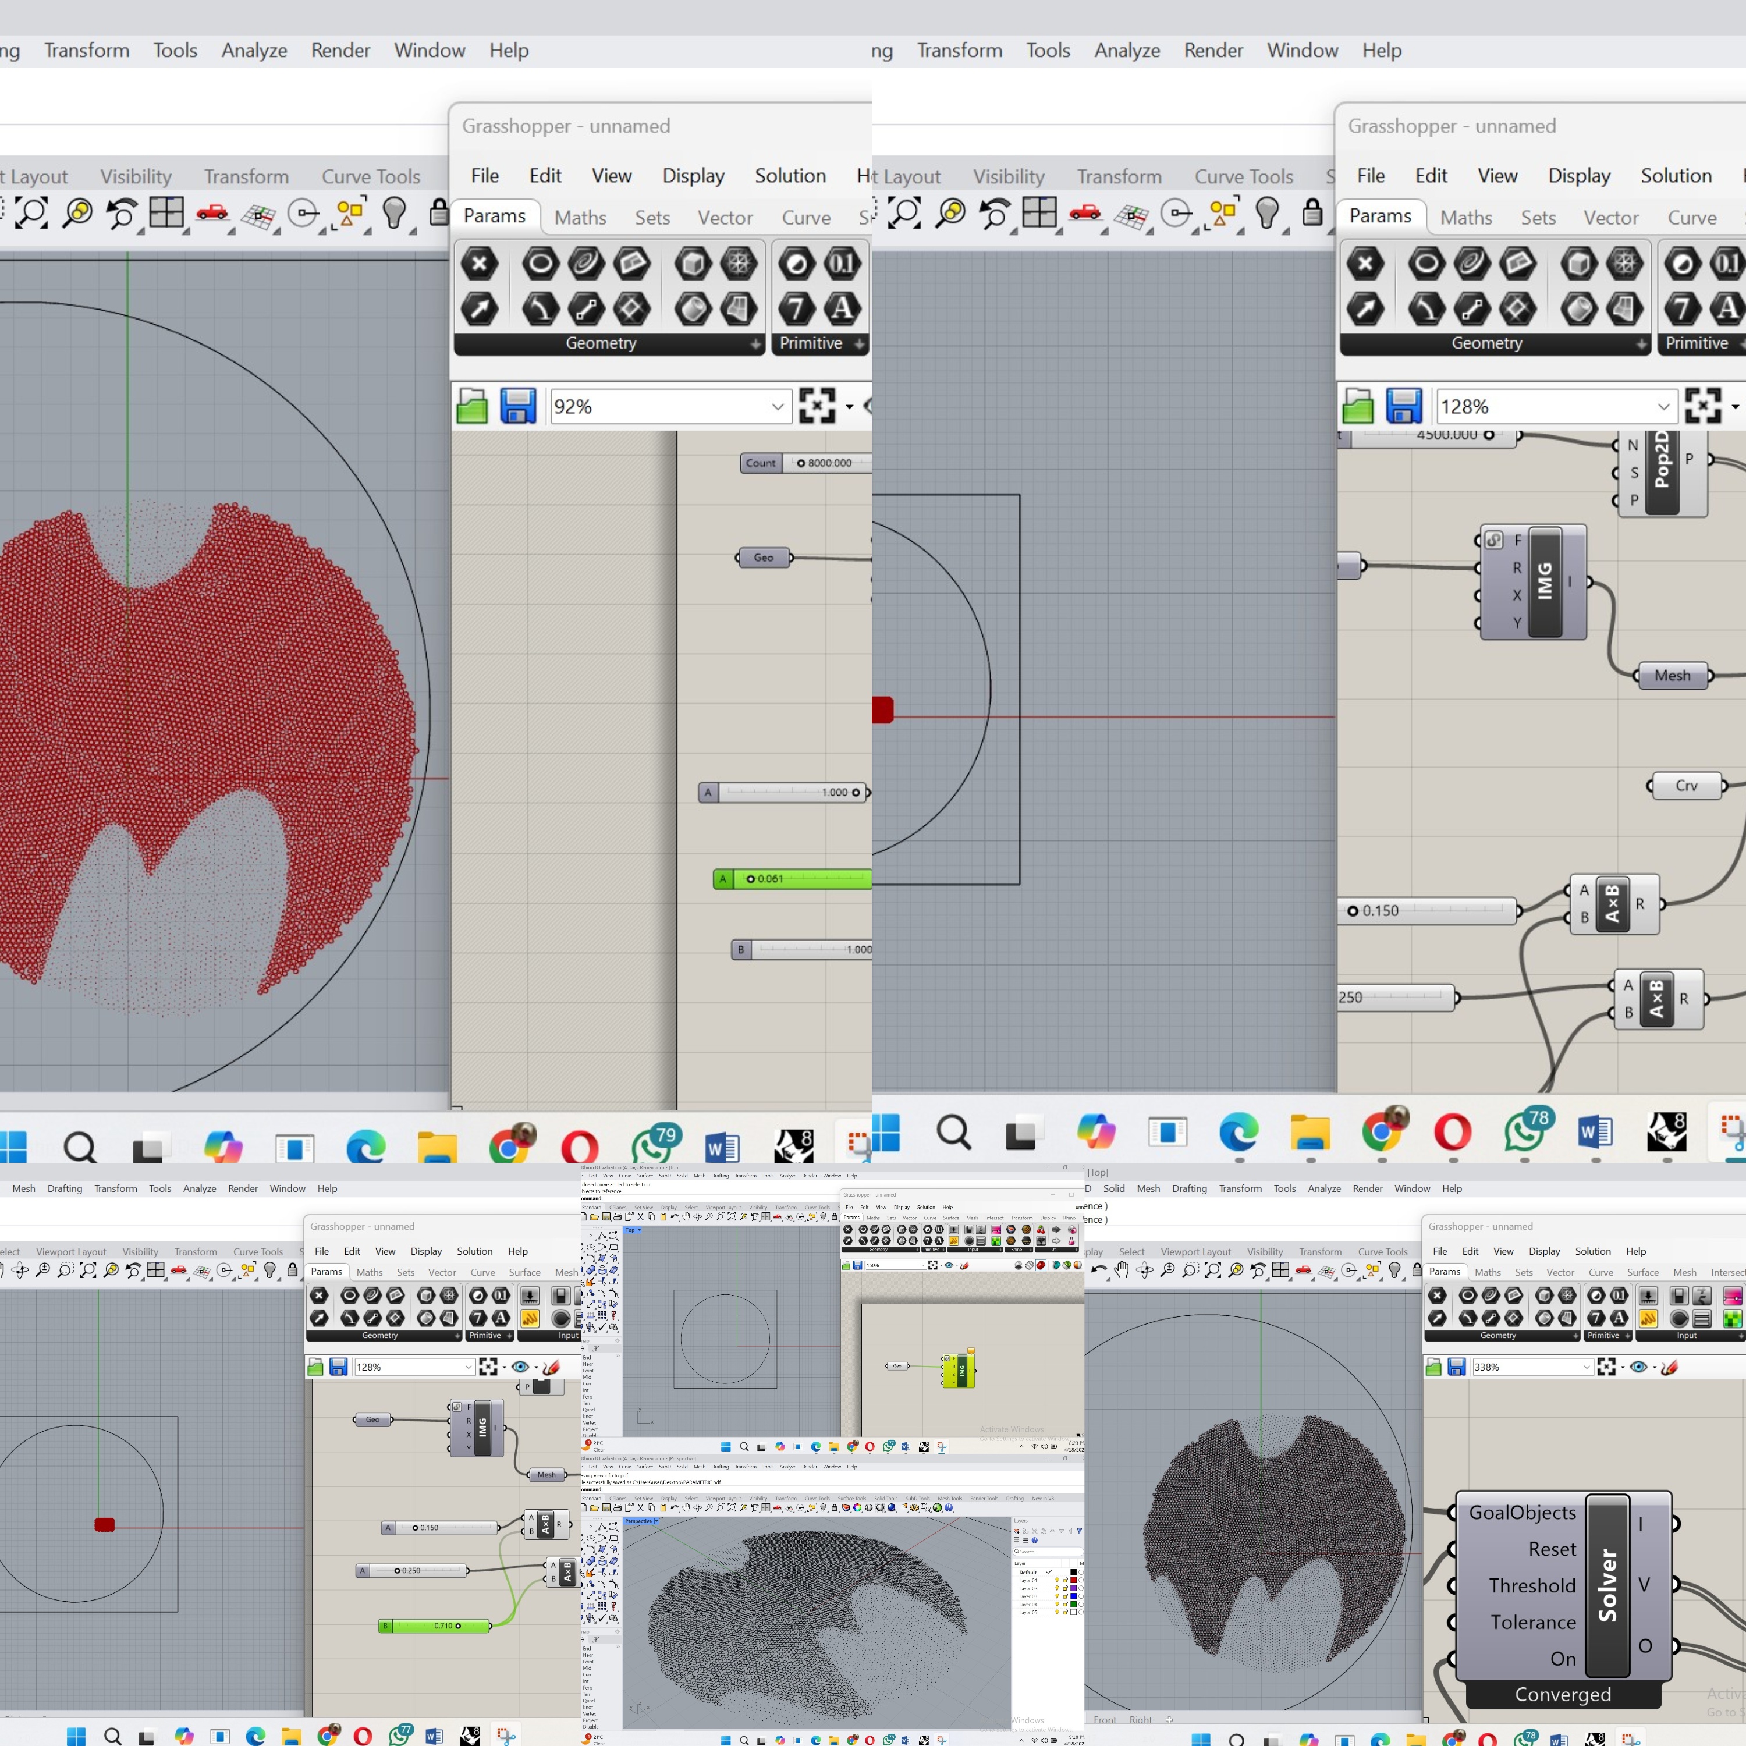Switch to the Mesh Tools toolbar tab
This screenshot has width=1746, height=1746.
(x=950, y=1499)
